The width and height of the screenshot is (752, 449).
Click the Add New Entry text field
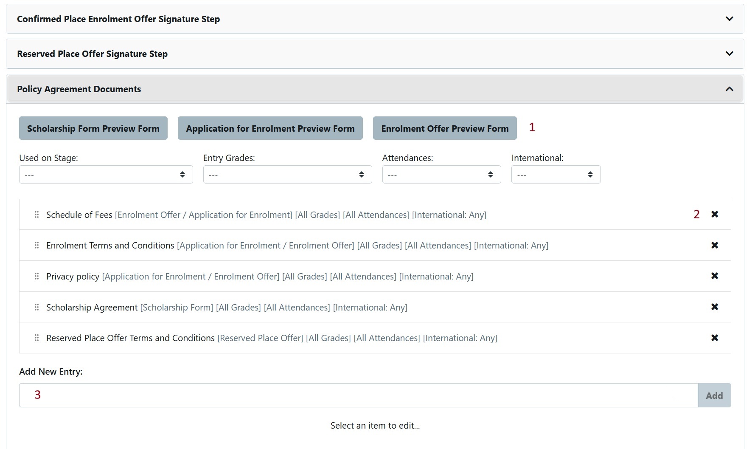pos(358,395)
